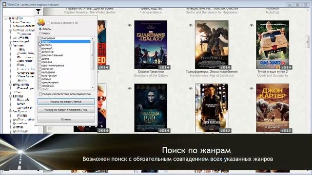Open the funnel filter icon
The width and height of the screenshot is (312, 175).
[x=38, y=12]
